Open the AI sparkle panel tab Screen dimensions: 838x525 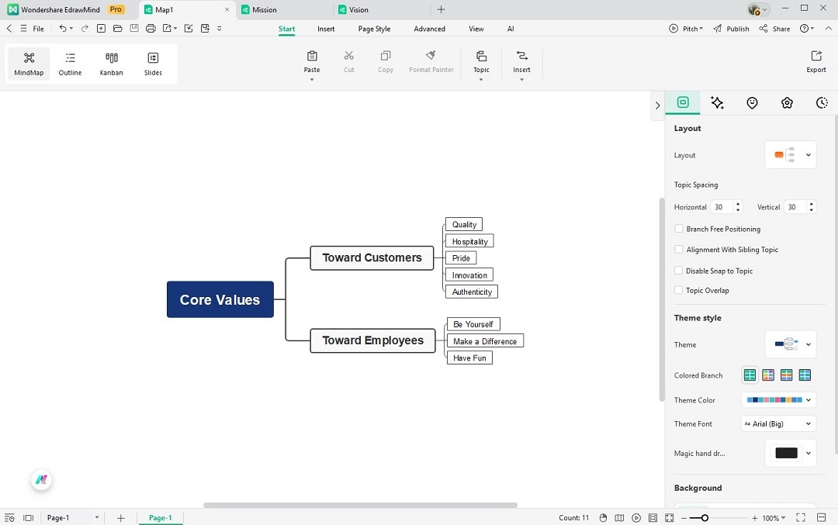tap(717, 102)
